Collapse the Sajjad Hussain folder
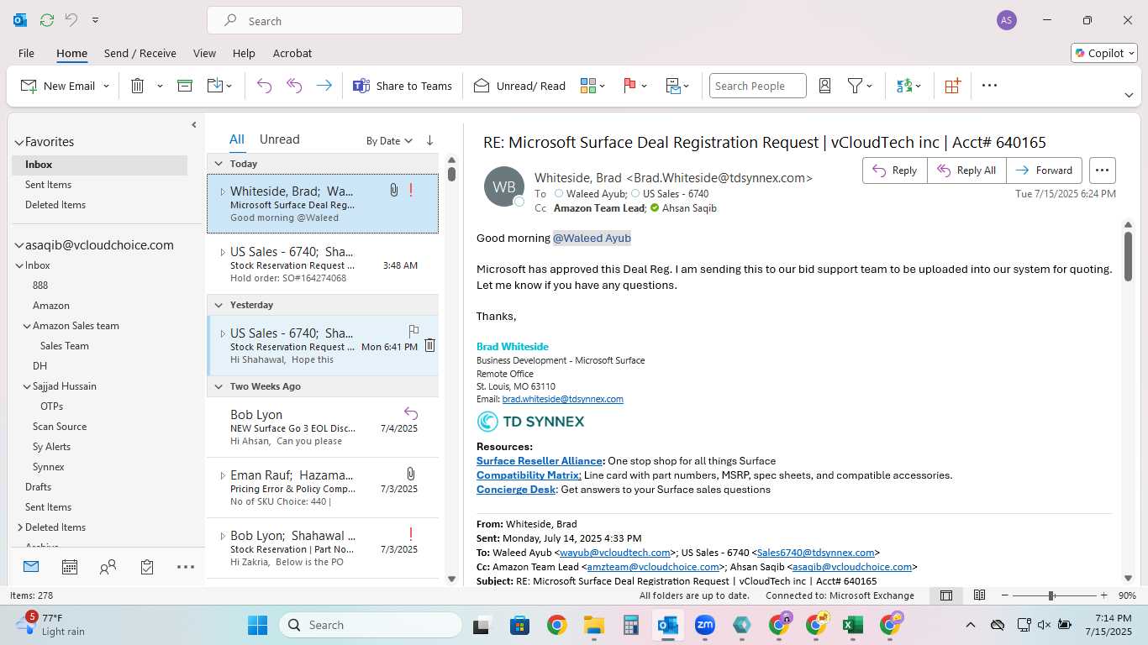This screenshot has height=645, width=1148. coord(27,386)
